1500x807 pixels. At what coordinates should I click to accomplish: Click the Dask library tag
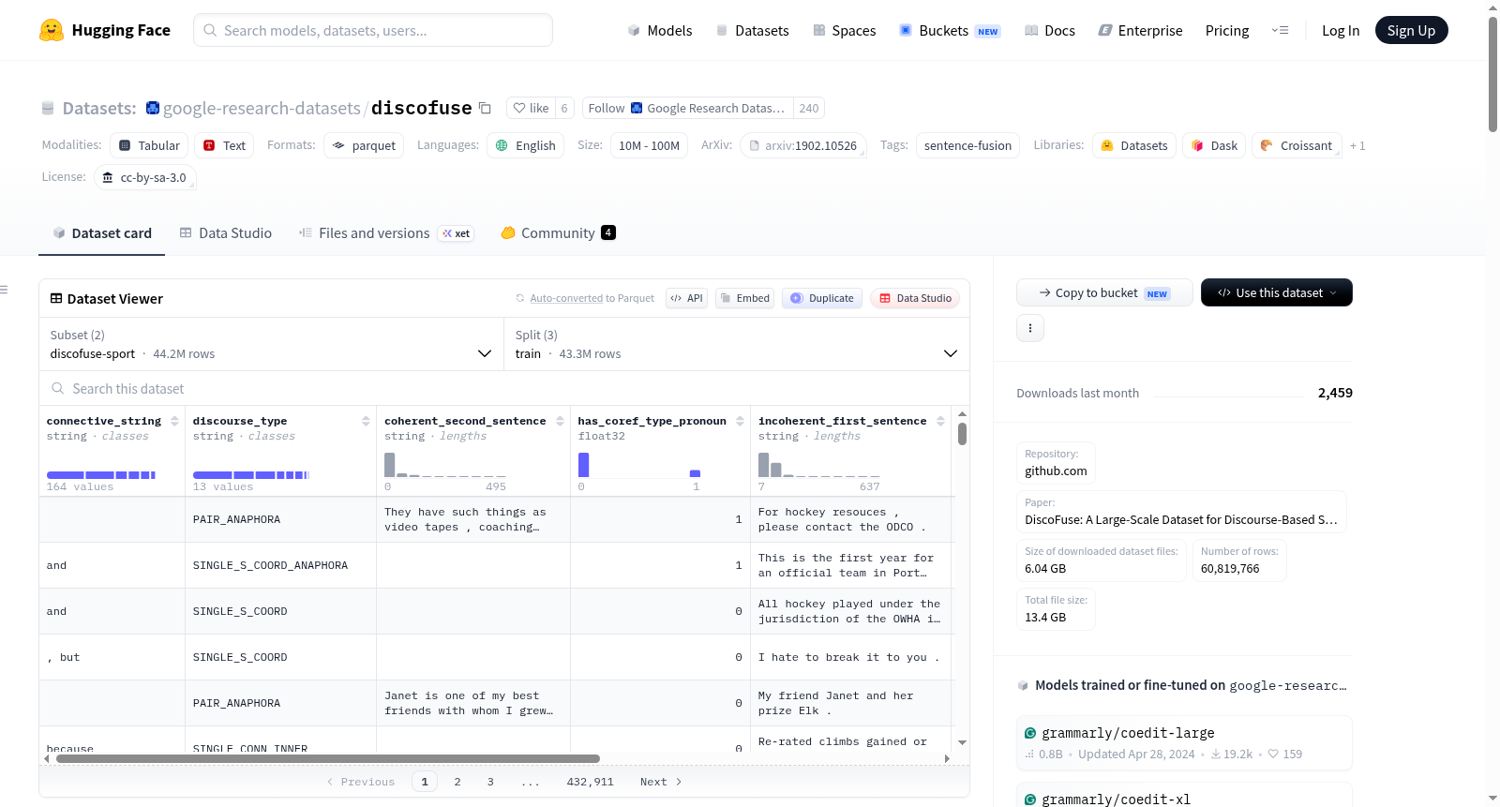click(1214, 145)
